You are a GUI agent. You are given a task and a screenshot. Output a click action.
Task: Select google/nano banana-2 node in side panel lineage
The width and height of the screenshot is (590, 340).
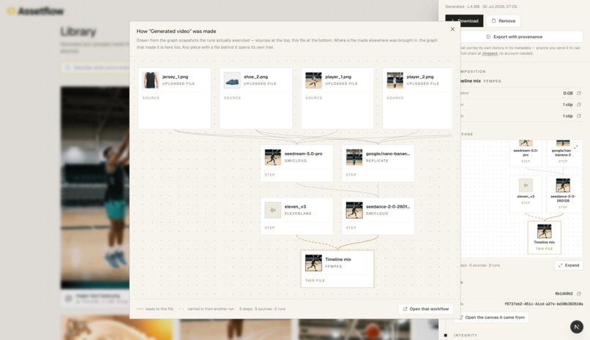pyautogui.click(x=562, y=153)
